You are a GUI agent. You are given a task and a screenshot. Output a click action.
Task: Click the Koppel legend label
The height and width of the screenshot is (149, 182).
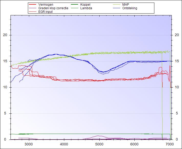point(85,5)
